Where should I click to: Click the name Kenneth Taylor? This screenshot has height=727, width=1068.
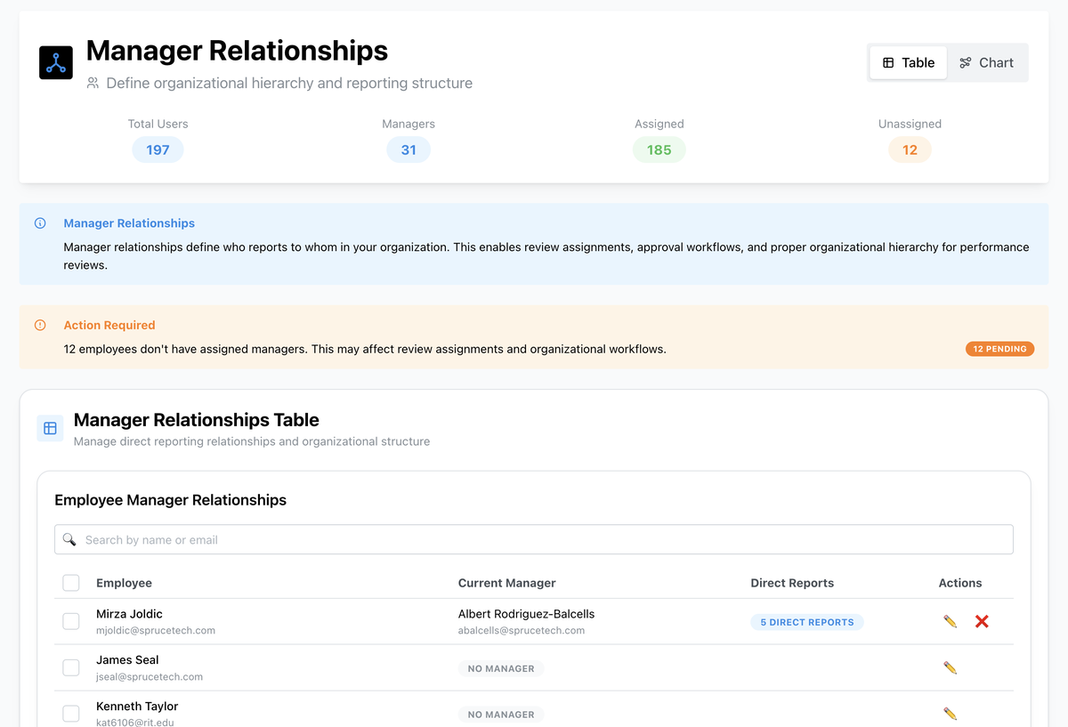137,707
